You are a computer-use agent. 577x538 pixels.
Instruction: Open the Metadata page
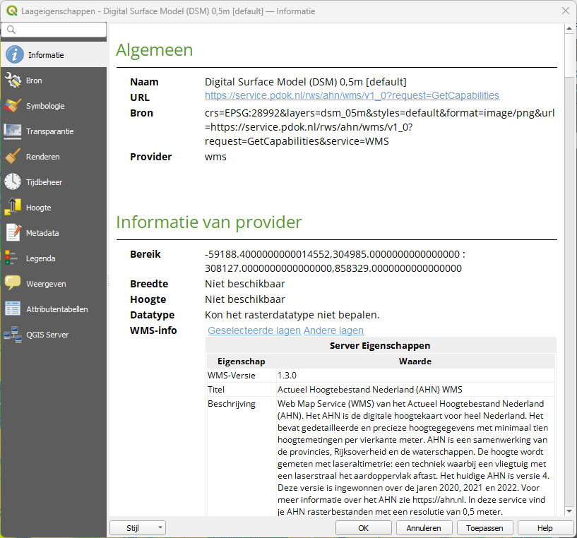[x=54, y=232]
